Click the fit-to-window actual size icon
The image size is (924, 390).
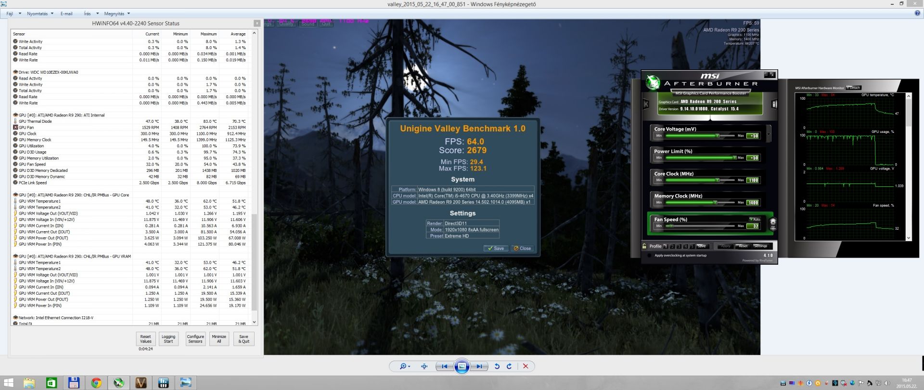tap(424, 366)
